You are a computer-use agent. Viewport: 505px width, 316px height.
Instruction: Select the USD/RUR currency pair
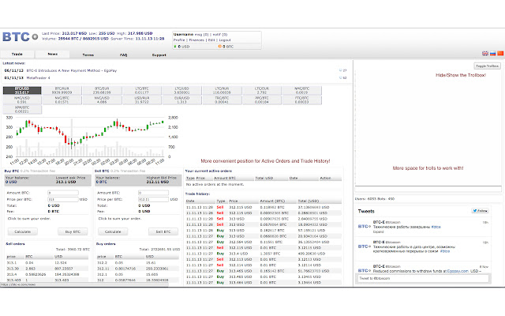[142, 100]
